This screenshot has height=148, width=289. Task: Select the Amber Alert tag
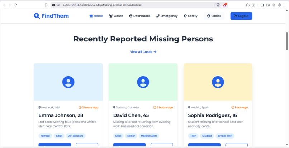tap(225, 136)
